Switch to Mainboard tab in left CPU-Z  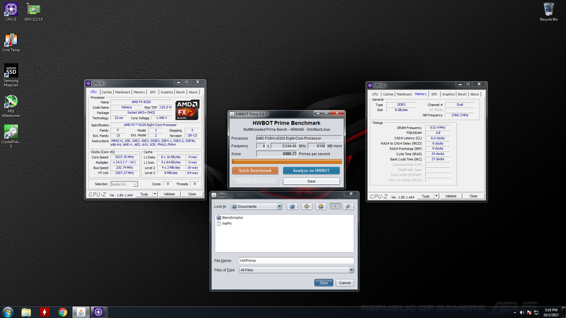click(x=123, y=92)
